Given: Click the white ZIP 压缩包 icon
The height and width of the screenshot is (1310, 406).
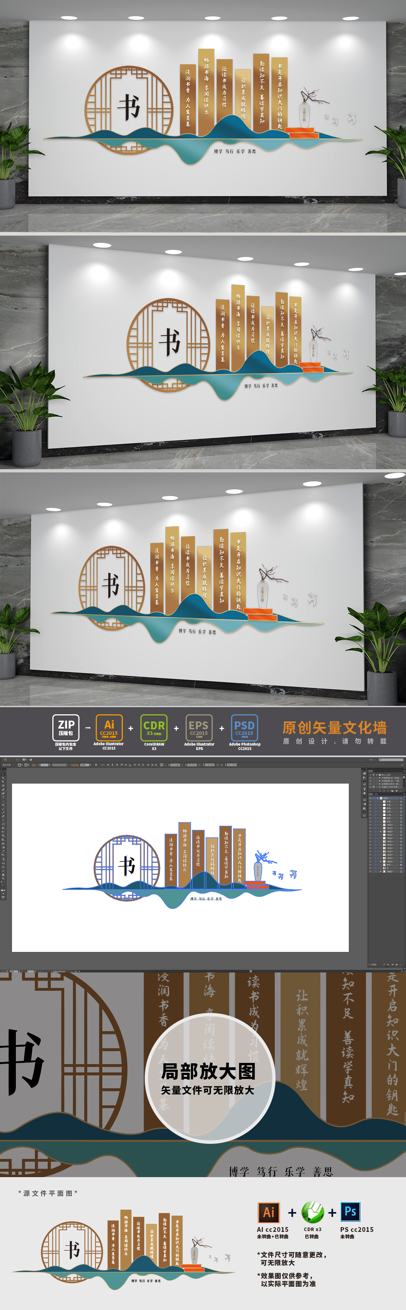Looking at the screenshot, I should pos(66,728).
